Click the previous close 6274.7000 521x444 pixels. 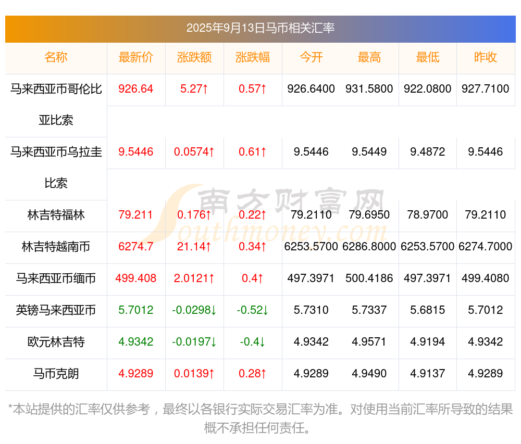pyautogui.click(x=486, y=247)
